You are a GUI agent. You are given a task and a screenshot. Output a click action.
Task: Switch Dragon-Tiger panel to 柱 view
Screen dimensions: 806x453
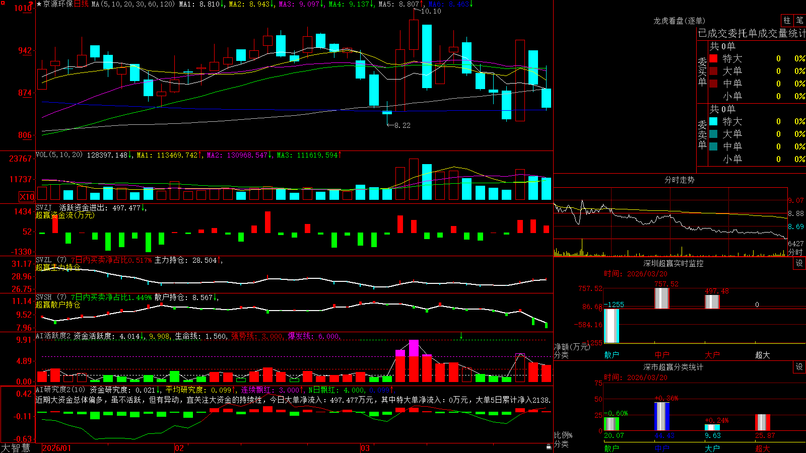(787, 20)
